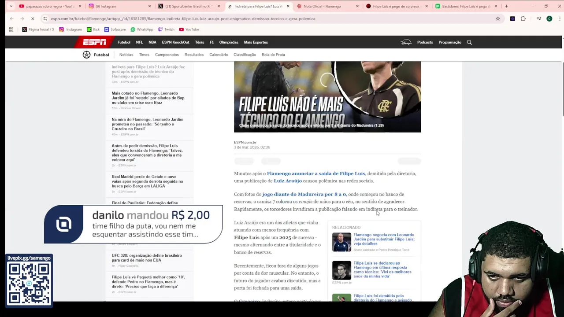Click the Disney+ logo in ESPN header

tap(406, 42)
